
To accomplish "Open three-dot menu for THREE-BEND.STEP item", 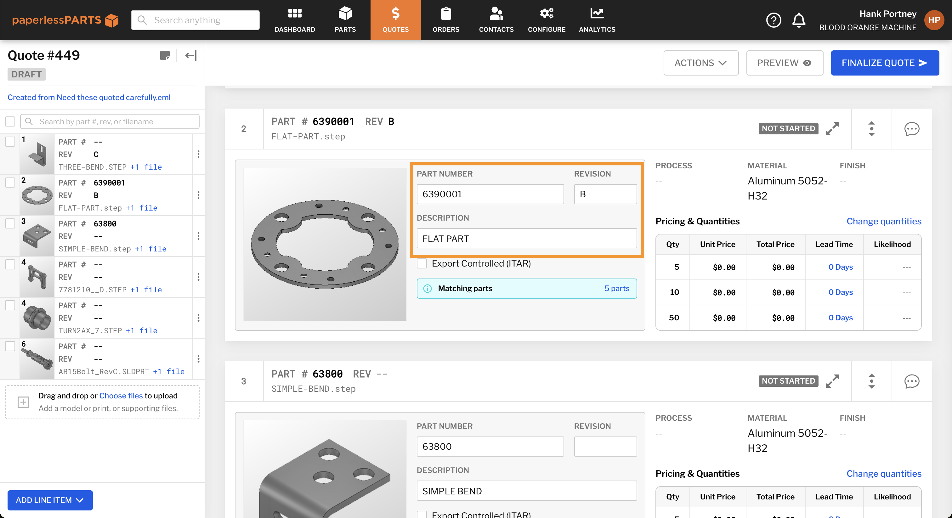I will pyautogui.click(x=198, y=154).
